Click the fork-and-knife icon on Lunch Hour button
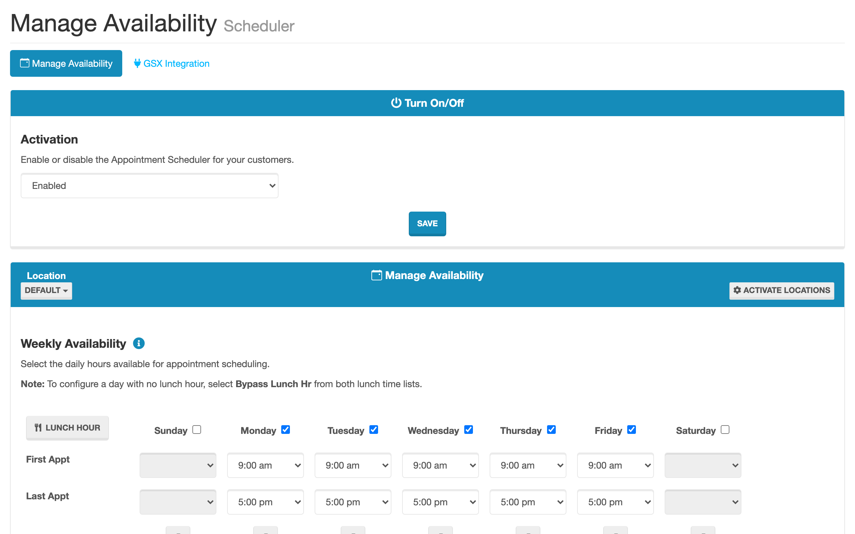 [x=38, y=428]
